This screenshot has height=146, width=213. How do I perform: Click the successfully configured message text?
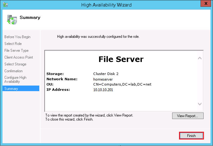(x=98, y=37)
